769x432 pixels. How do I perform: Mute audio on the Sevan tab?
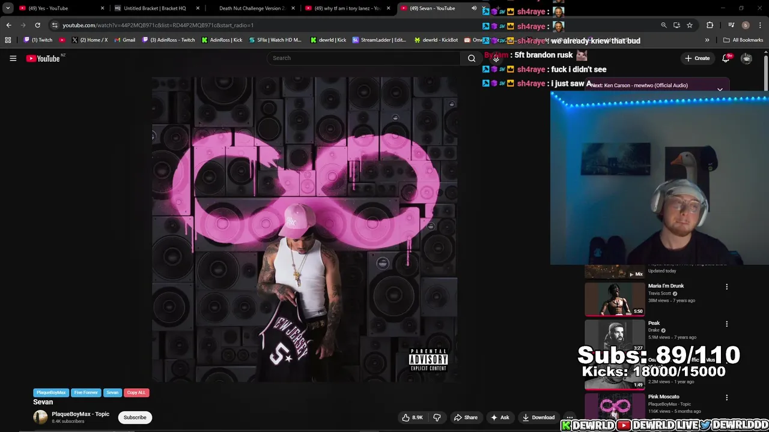474,8
